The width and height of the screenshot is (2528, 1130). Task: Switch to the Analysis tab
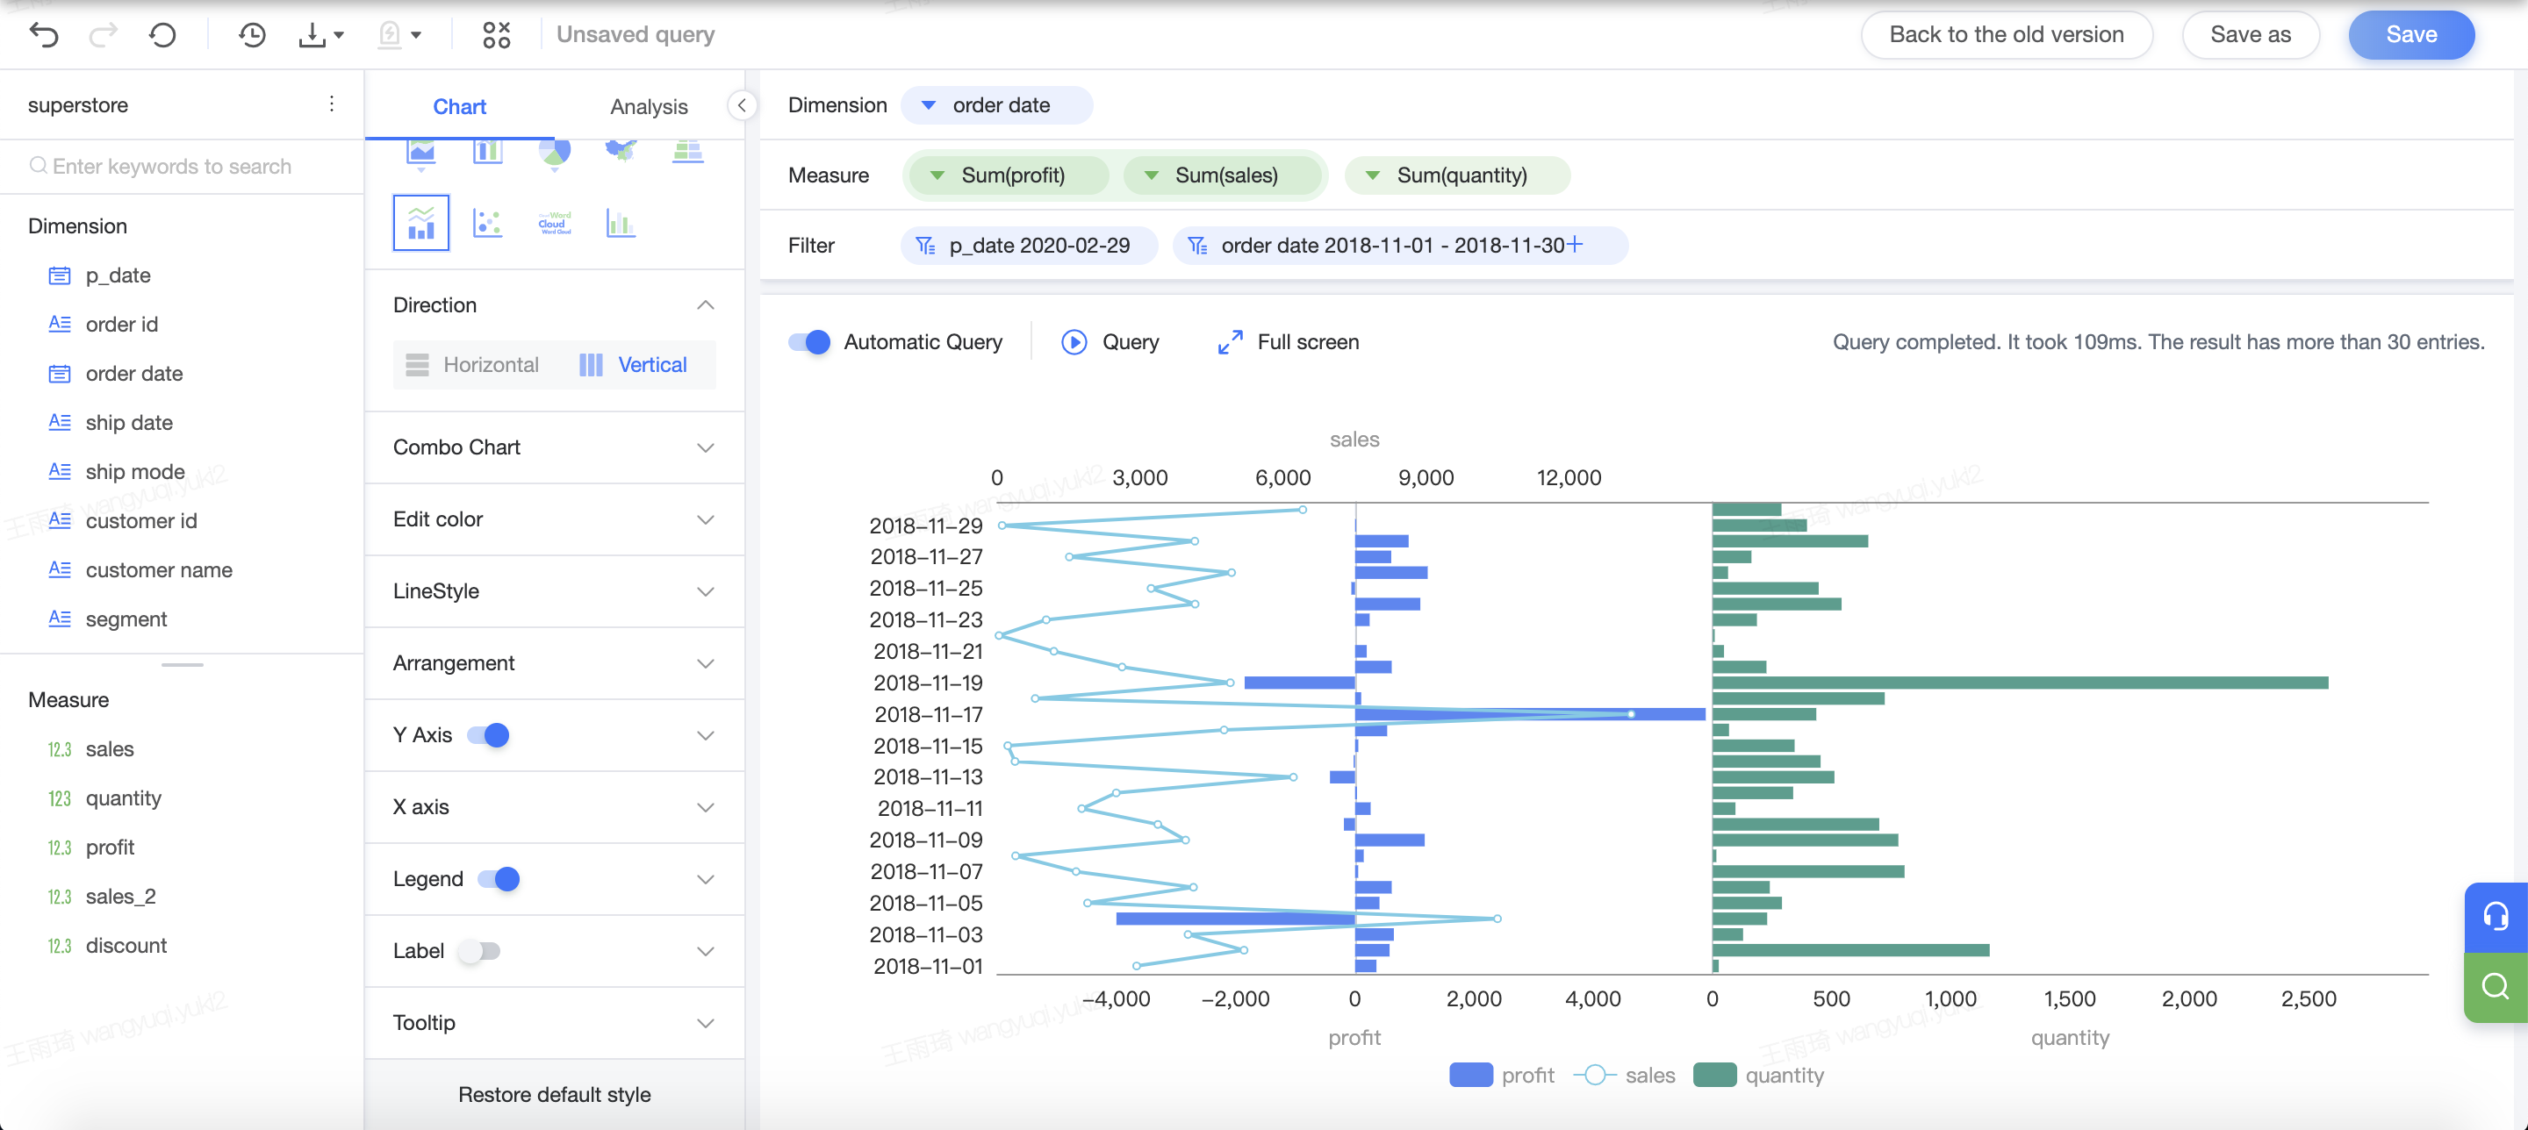tap(649, 106)
